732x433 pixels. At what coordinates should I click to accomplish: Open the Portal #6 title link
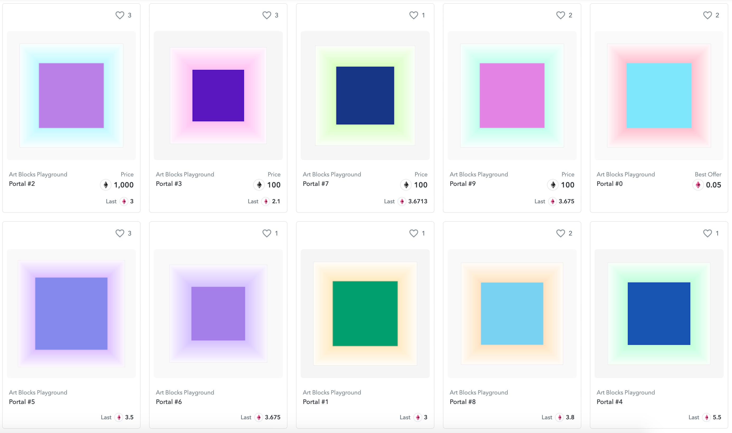tap(169, 402)
